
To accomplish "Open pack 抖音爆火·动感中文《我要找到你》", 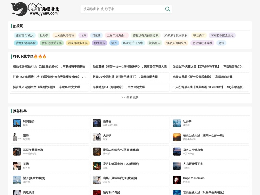I will coord(50,87).
